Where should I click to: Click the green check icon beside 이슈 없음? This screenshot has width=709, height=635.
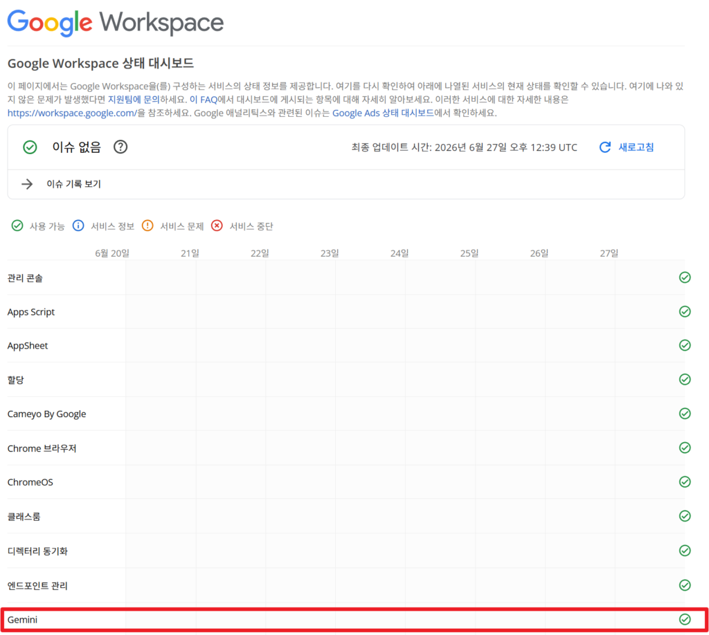pos(30,147)
